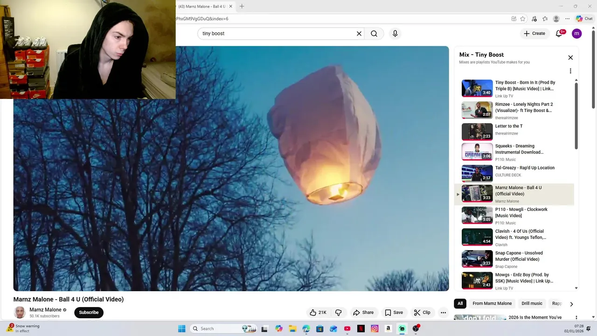The height and width of the screenshot is (336, 597).
Task: Open more actions under the video
Action: 444,313
